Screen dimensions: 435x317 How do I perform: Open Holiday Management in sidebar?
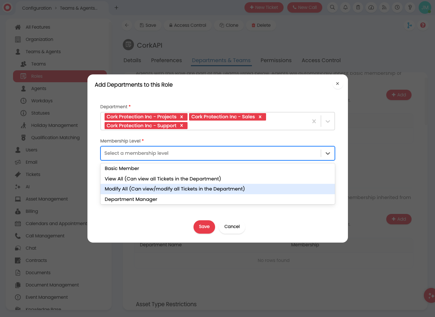coord(54,125)
